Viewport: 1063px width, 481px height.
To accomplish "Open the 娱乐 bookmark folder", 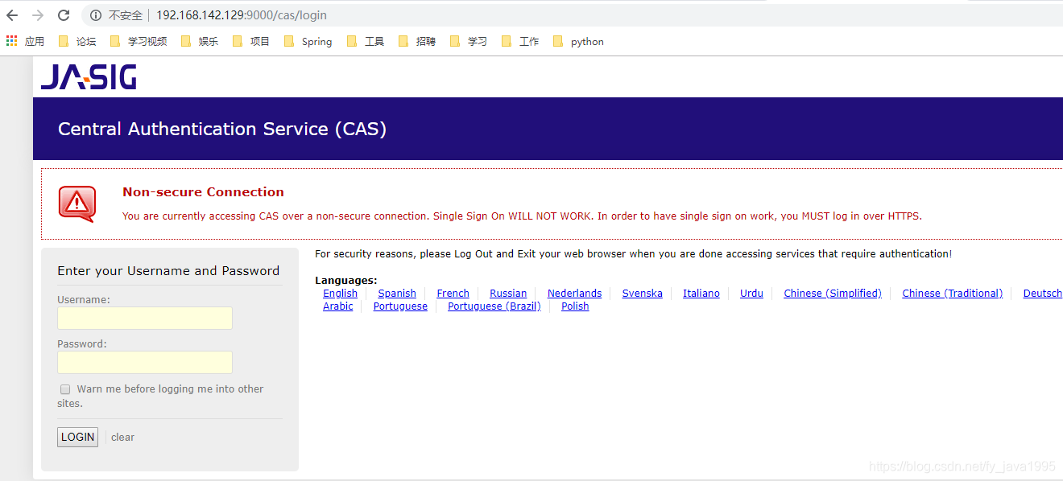I will click(x=200, y=41).
